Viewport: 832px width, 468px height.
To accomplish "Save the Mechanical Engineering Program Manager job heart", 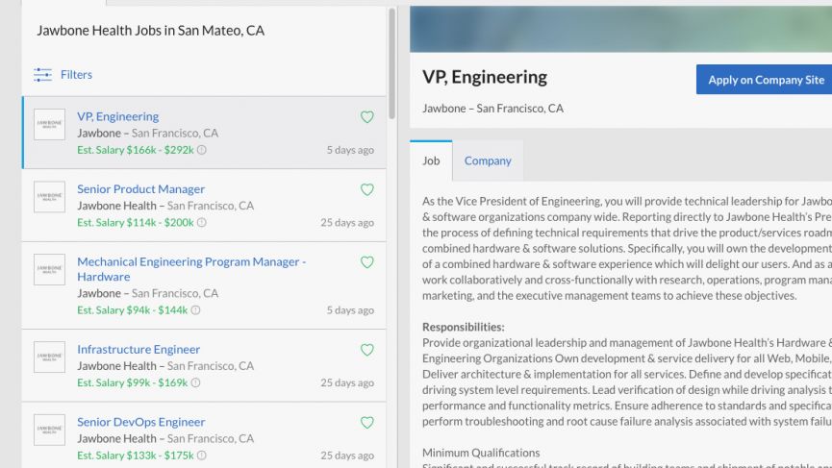I will pos(367,261).
